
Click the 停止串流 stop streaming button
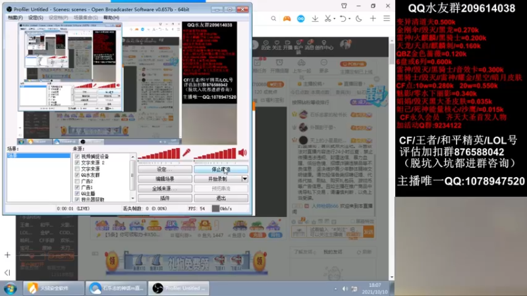coord(221,170)
